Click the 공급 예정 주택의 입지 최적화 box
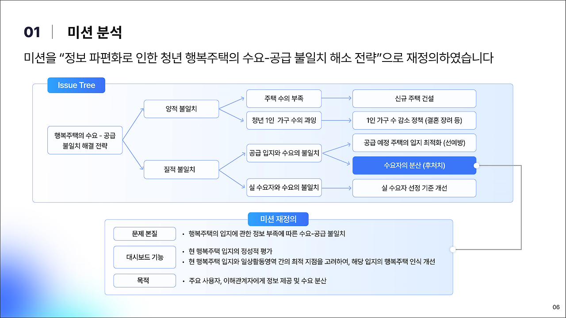 pos(414,142)
